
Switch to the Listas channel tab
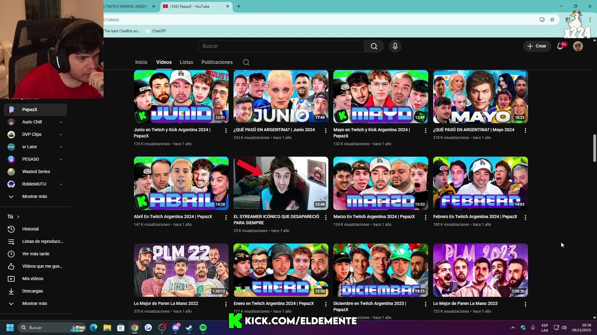pyautogui.click(x=186, y=62)
